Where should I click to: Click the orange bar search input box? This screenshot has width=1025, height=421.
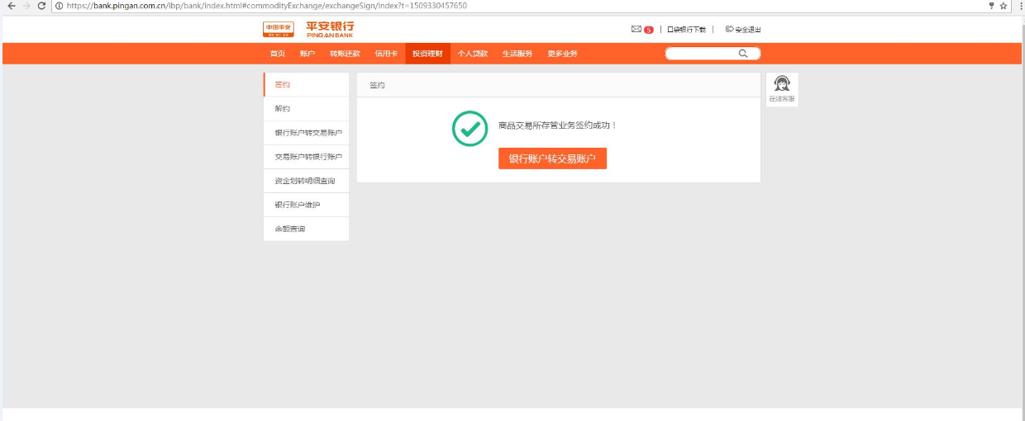(713, 54)
